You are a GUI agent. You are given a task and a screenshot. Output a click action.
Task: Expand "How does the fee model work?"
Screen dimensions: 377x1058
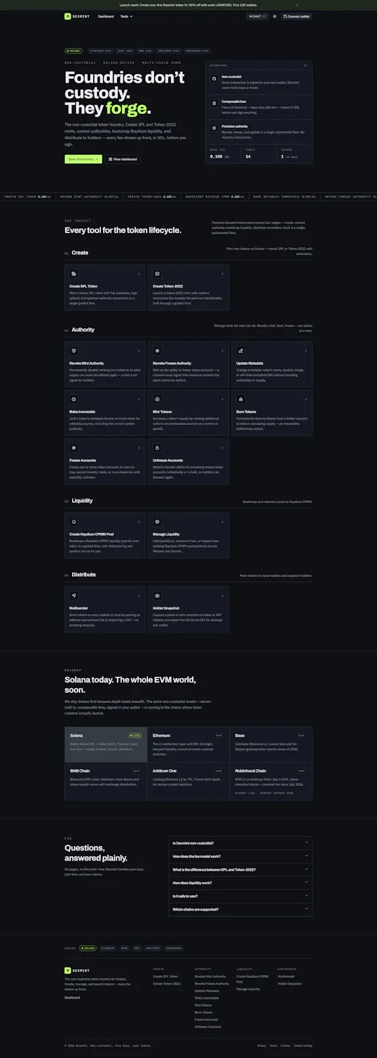240,857
